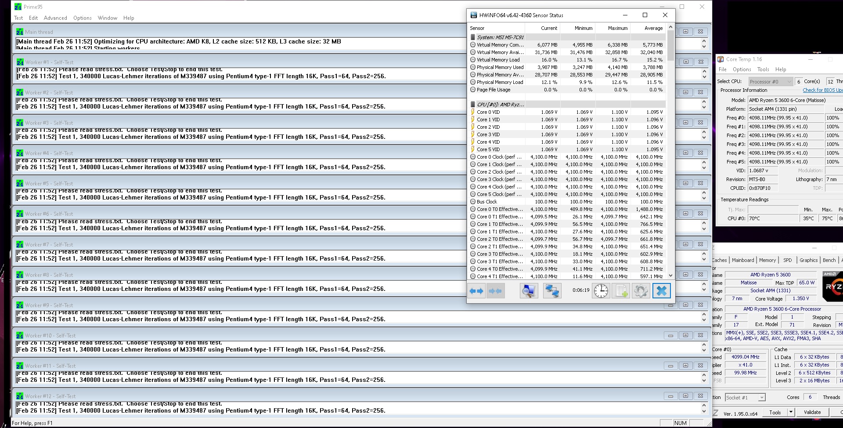Click the Sensor column header in HWiNFO
The width and height of the screenshot is (843, 428).
(496, 28)
